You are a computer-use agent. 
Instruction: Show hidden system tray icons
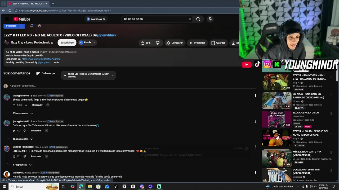tap(298, 187)
